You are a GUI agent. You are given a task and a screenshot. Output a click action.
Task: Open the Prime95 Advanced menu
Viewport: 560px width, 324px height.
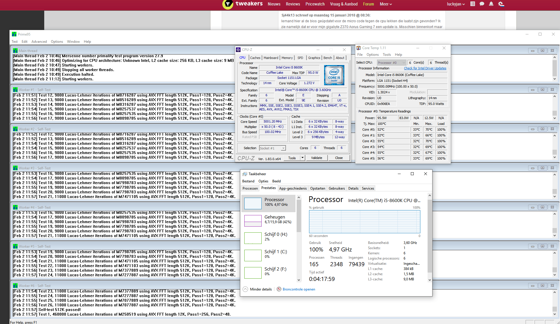tap(39, 42)
